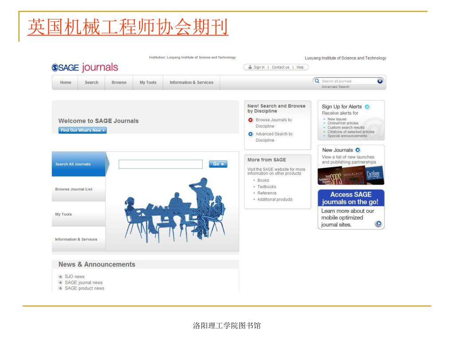Select Information & Services side tab
This screenshot has height=340, width=454.
(79, 240)
